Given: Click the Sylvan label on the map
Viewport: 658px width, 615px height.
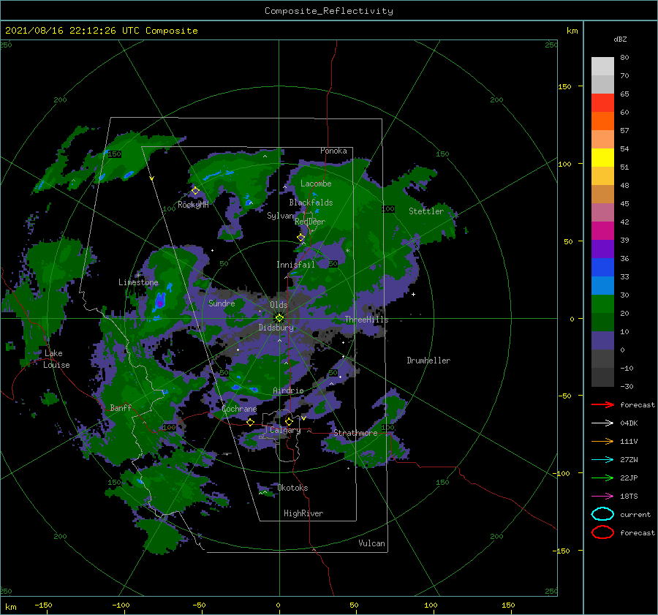Looking at the screenshot, I should 280,216.
